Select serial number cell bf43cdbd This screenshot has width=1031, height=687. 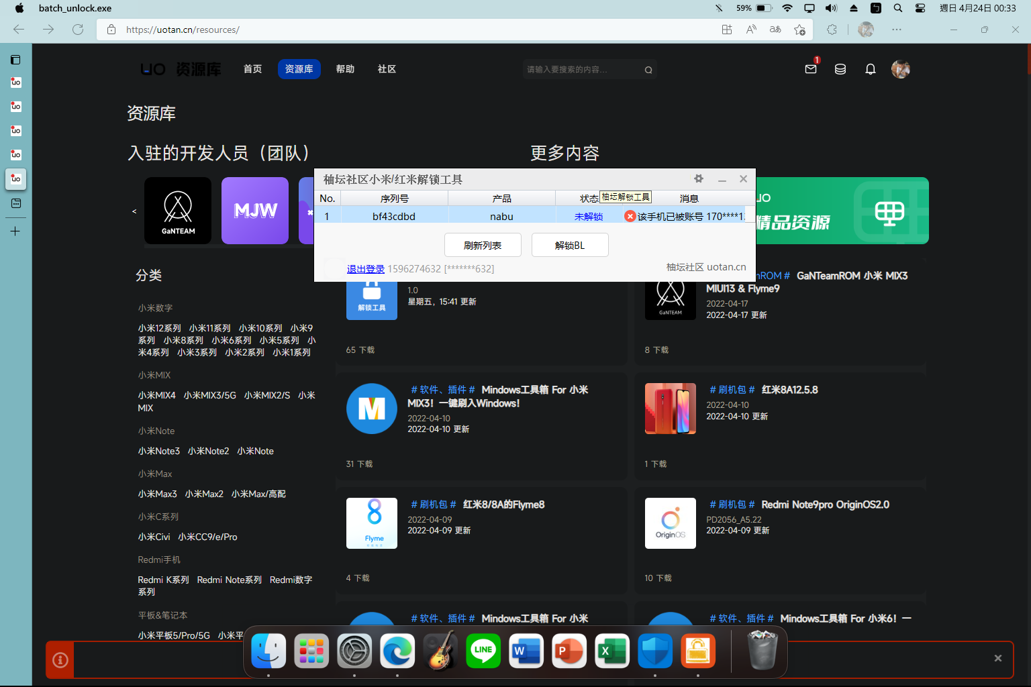394,216
